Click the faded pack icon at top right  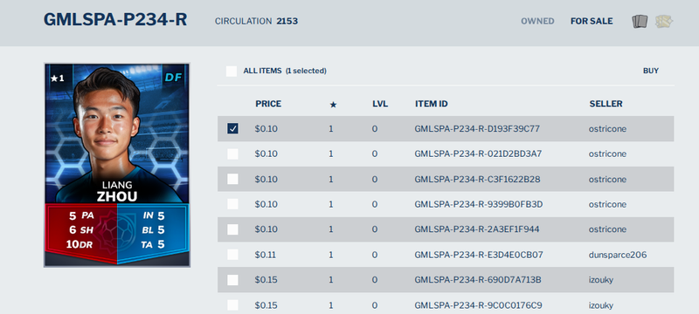664,21
